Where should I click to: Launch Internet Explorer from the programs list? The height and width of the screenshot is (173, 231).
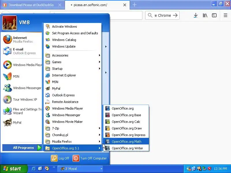click(72, 75)
